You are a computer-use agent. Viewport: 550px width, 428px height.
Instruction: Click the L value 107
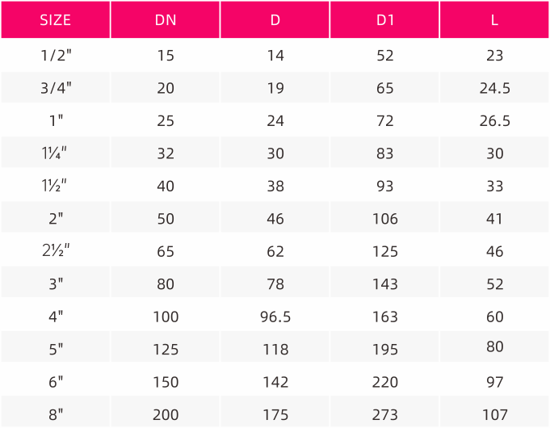[495, 414]
